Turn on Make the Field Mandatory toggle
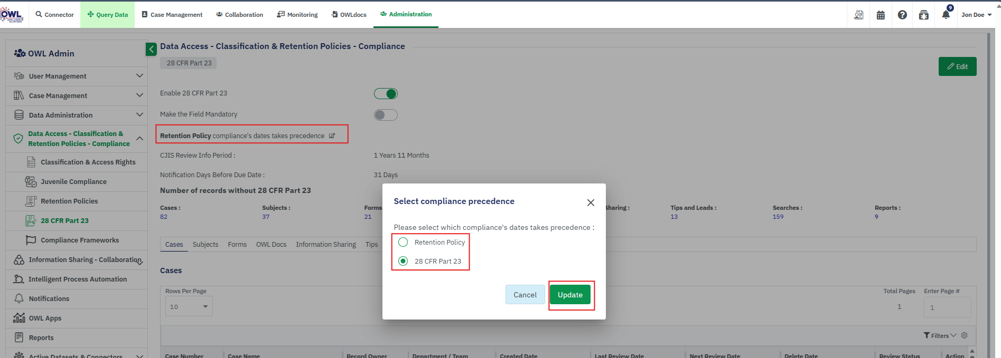This screenshot has height=358, width=1001. pos(386,115)
